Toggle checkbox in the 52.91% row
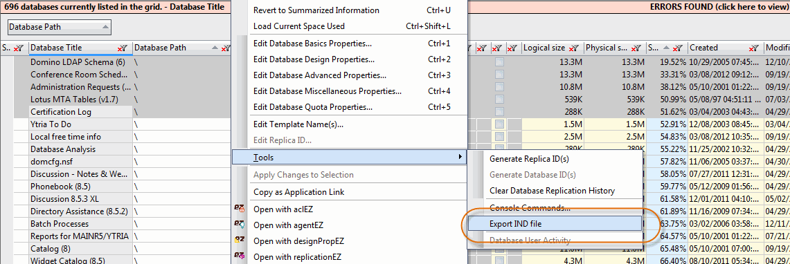This screenshot has width=790, height=264. (499, 124)
